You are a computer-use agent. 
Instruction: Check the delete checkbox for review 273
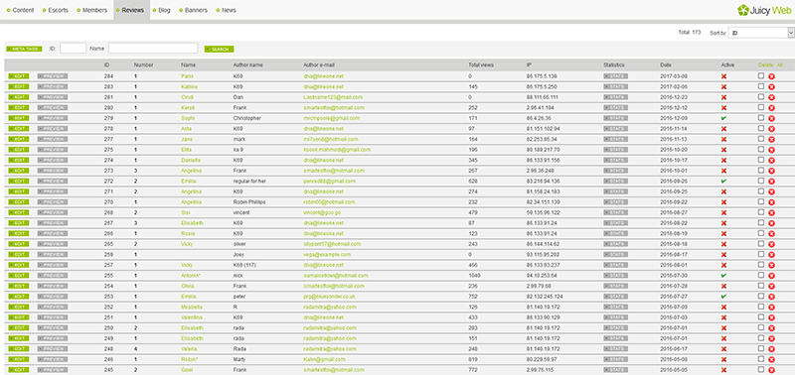(x=761, y=170)
